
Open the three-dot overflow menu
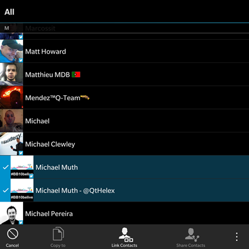point(237,237)
